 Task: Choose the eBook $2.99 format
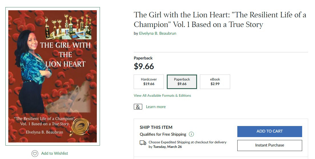pyautogui.click(x=215, y=82)
